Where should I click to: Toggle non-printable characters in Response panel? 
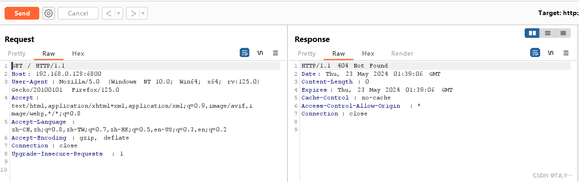coord(551,53)
